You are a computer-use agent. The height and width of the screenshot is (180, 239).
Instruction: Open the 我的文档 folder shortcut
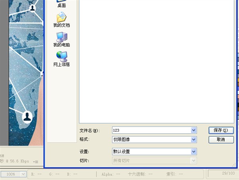tap(61, 20)
